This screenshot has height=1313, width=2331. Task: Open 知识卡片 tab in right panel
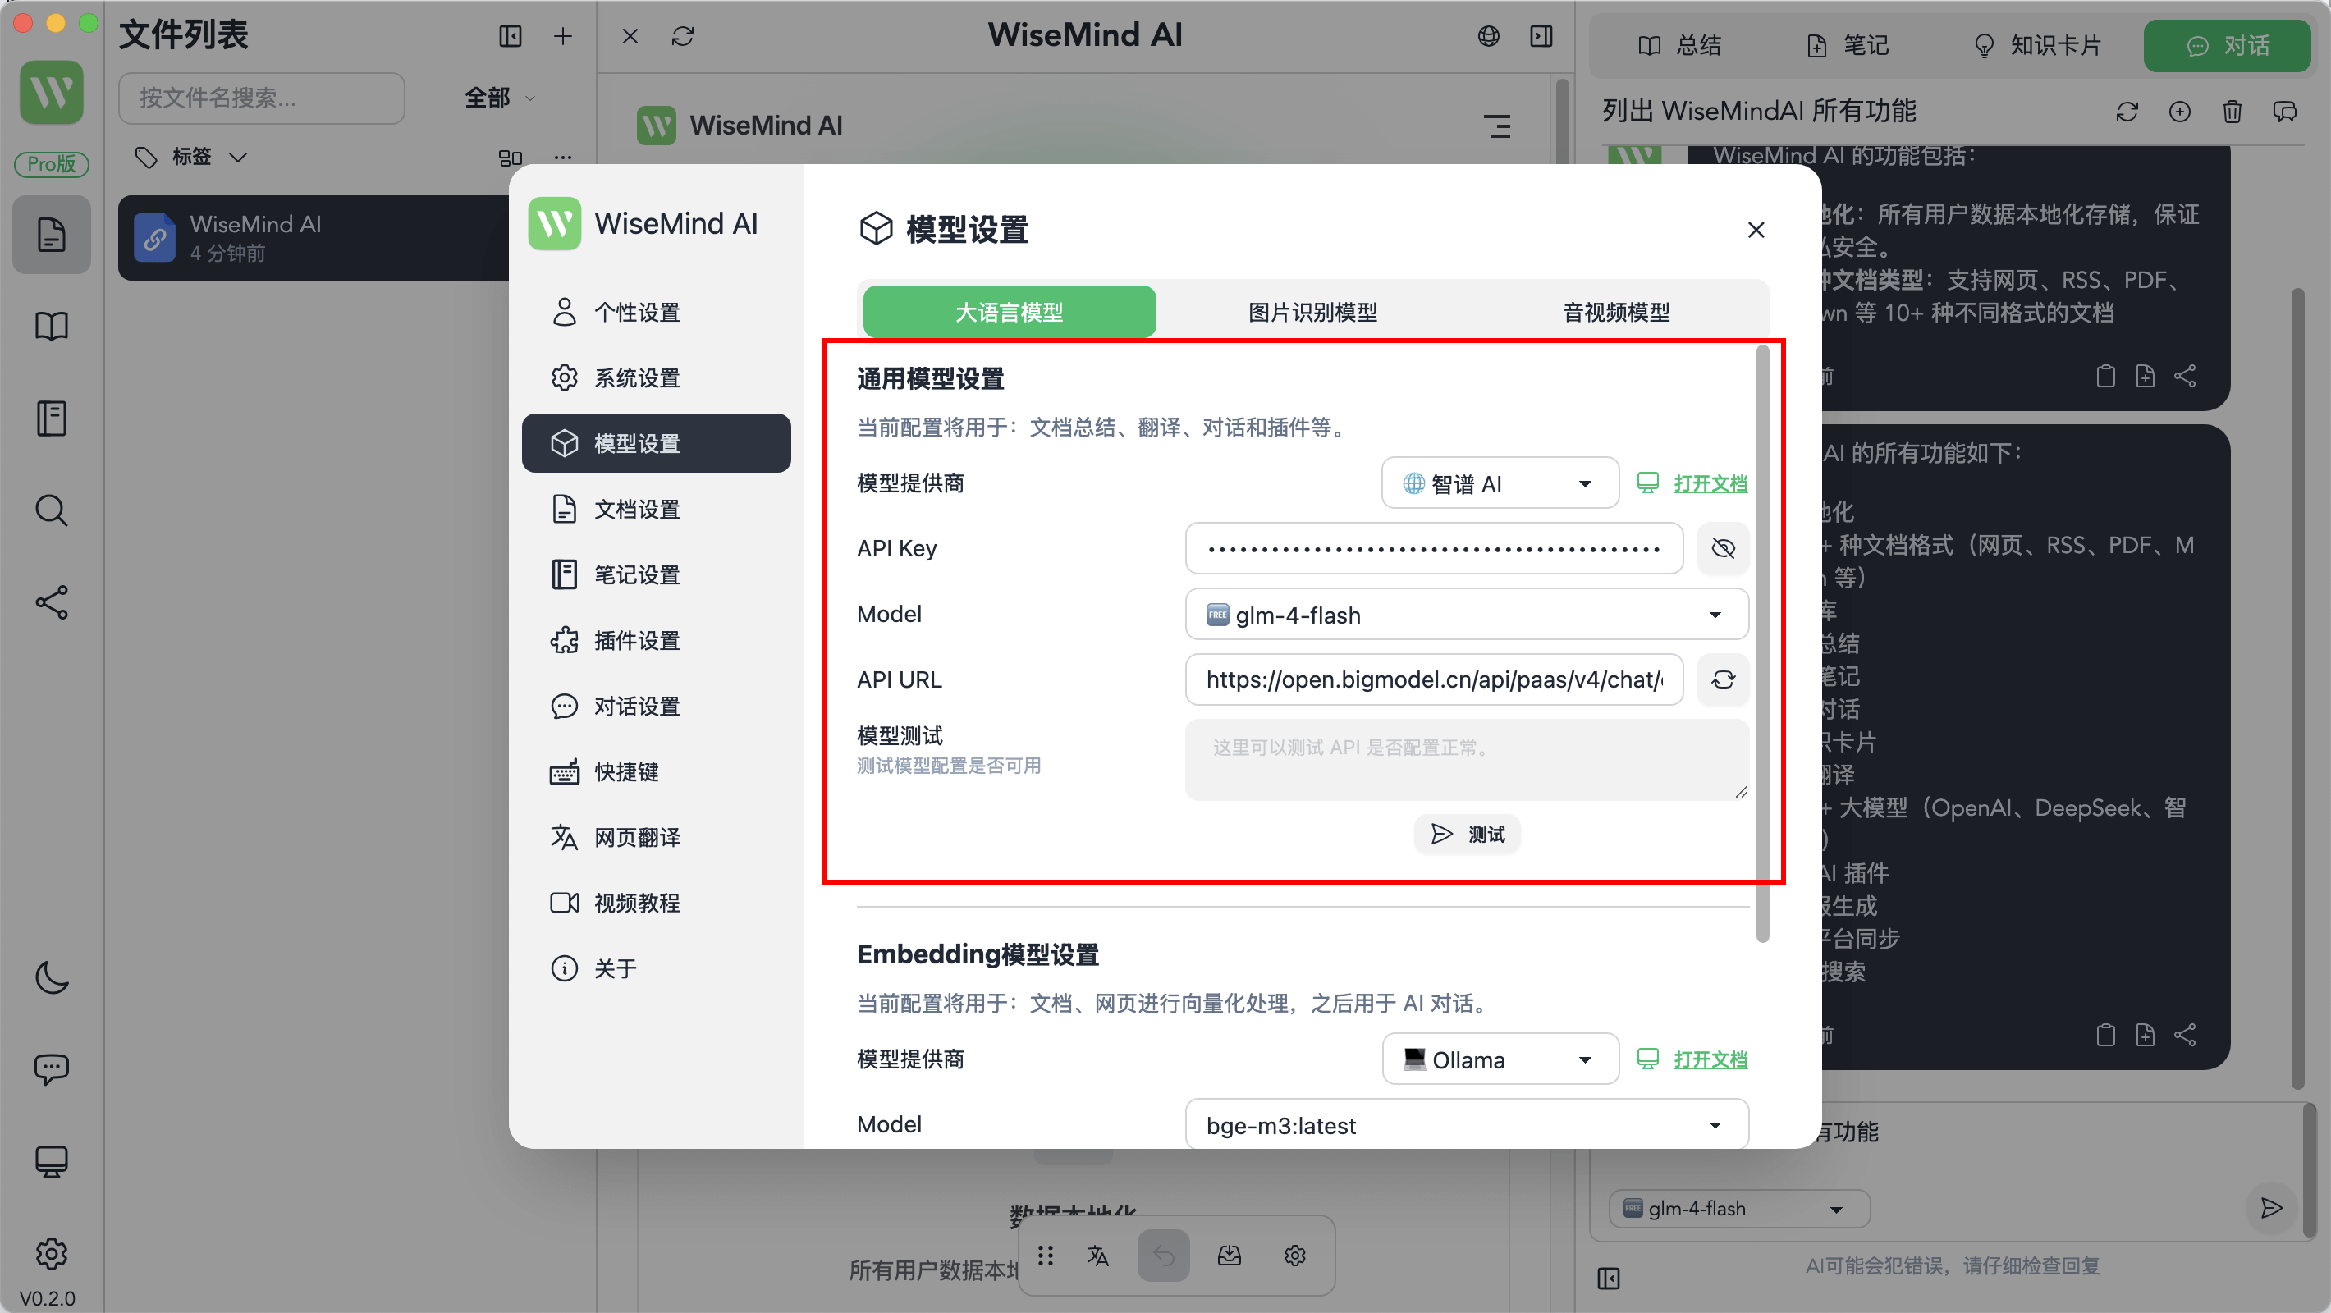click(2037, 45)
